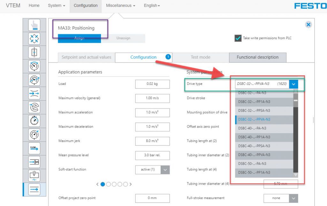This screenshot has height=206, width=327.
Task: Edit the Maximum jerk field
Action: tap(152, 141)
